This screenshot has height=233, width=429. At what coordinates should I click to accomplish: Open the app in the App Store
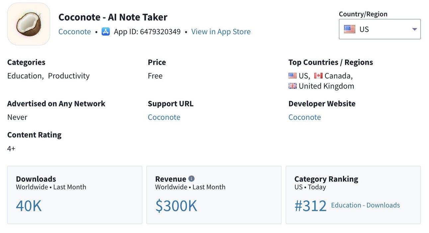pos(221,31)
